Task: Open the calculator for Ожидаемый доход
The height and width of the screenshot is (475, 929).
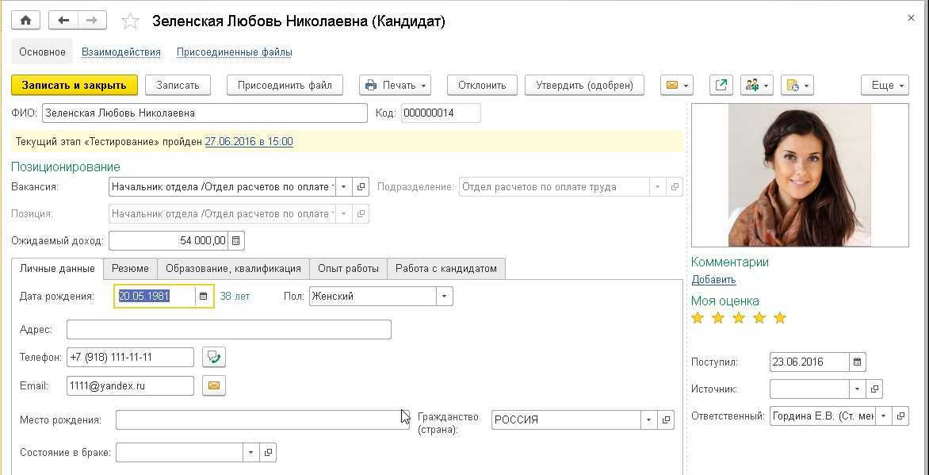Action: point(237,240)
